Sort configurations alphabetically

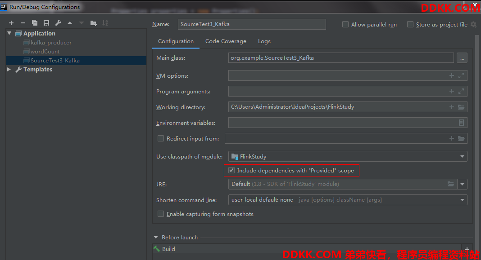coord(105,23)
